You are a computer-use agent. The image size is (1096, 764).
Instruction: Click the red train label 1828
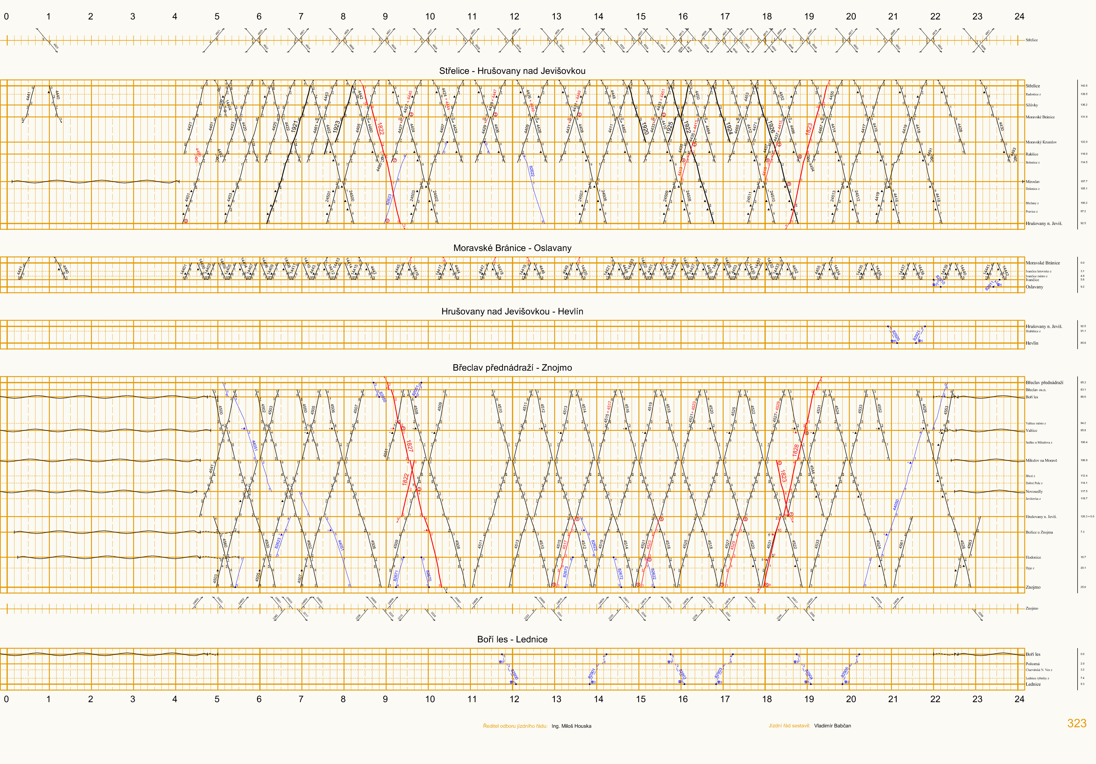[x=796, y=450]
